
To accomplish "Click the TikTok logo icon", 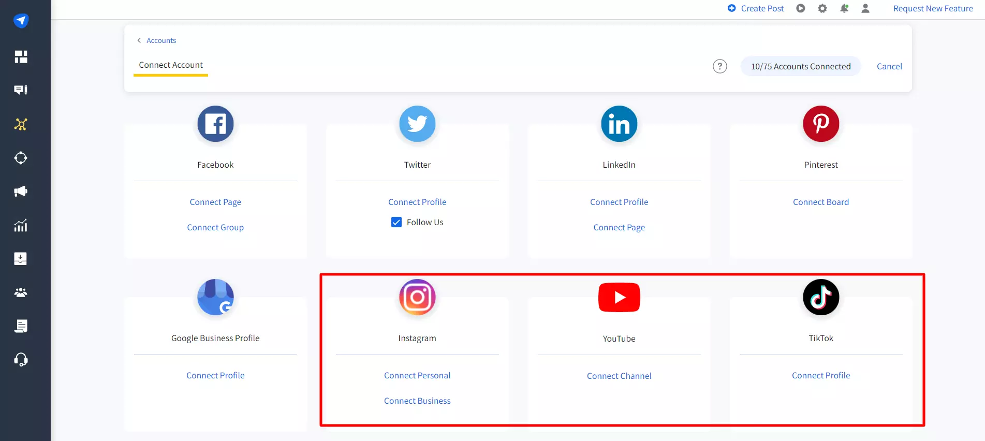I will coord(821,297).
